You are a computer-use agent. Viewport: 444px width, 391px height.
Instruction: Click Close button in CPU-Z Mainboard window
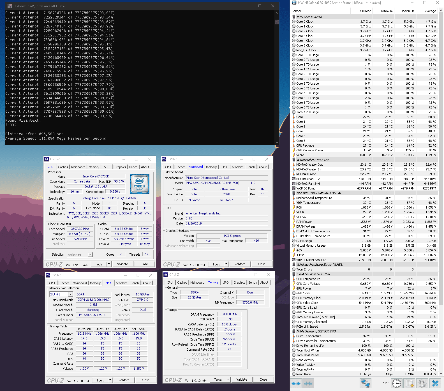tap(262, 264)
